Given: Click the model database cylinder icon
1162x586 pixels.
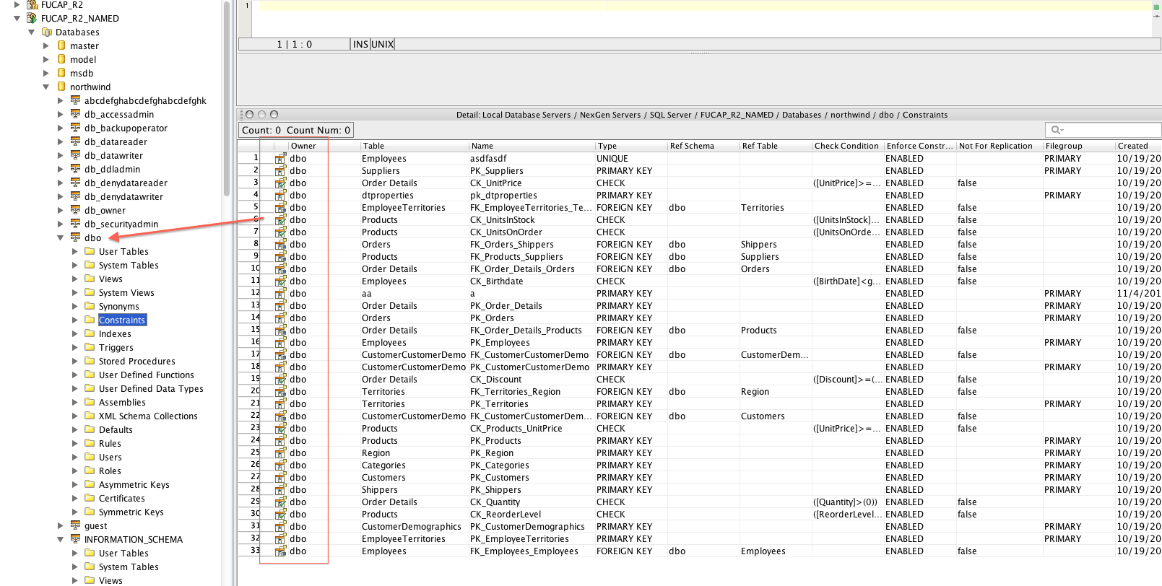Looking at the screenshot, I should (61, 59).
